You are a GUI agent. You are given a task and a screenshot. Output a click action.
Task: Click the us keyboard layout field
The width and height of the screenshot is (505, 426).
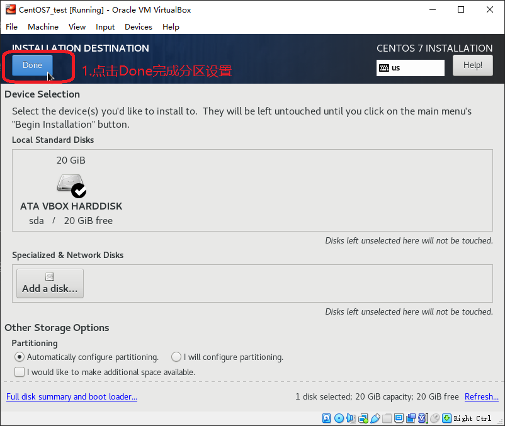[411, 68]
